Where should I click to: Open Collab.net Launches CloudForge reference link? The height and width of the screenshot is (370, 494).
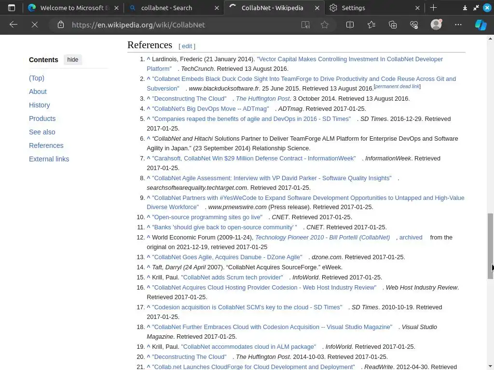(x=253, y=367)
